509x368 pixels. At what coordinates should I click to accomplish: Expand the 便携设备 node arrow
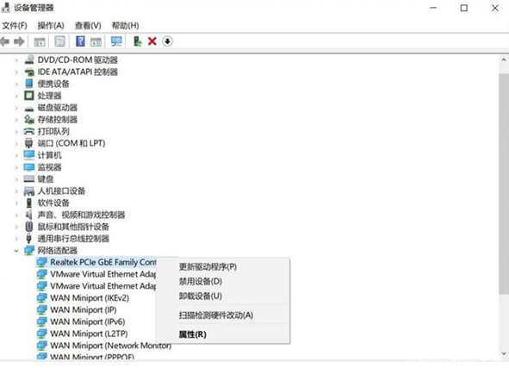[16, 84]
